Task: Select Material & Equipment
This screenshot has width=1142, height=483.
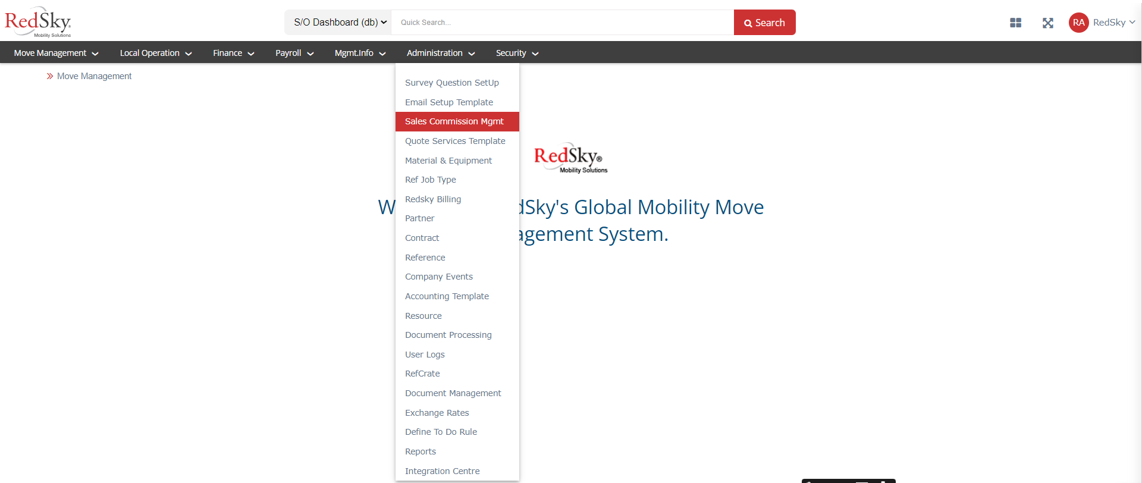Action: click(457, 161)
